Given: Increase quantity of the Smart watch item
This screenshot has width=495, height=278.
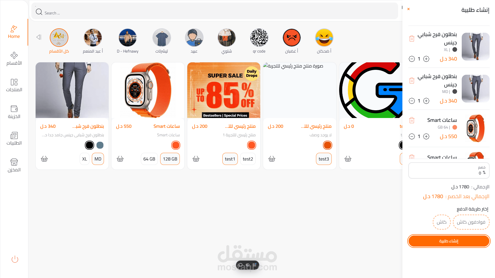Looking at the screenshot, I should [x=426, y=137].
